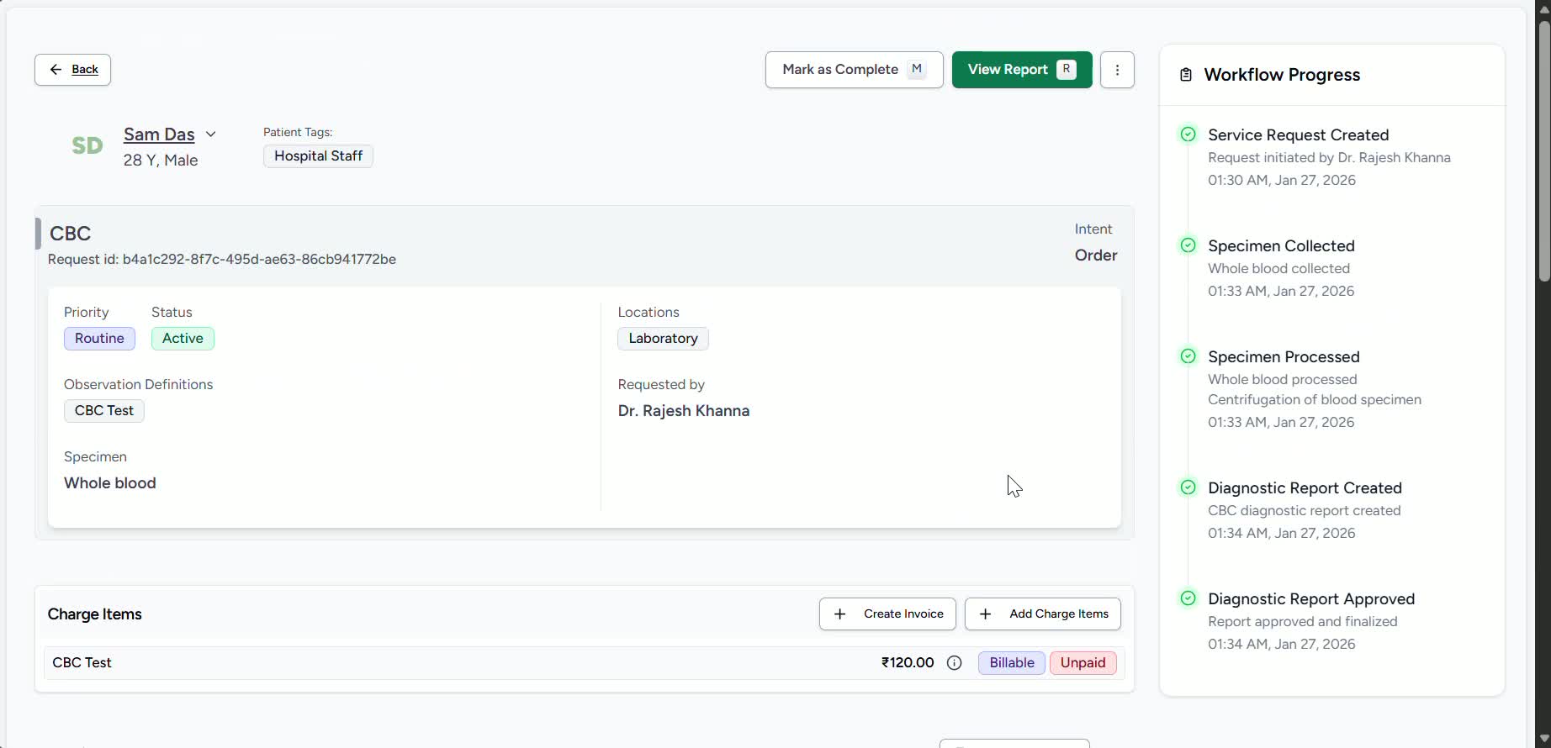Viewport: 1551px width, 748px height.
Task: Click the CBC request title
Action: (x=70, y=234)
